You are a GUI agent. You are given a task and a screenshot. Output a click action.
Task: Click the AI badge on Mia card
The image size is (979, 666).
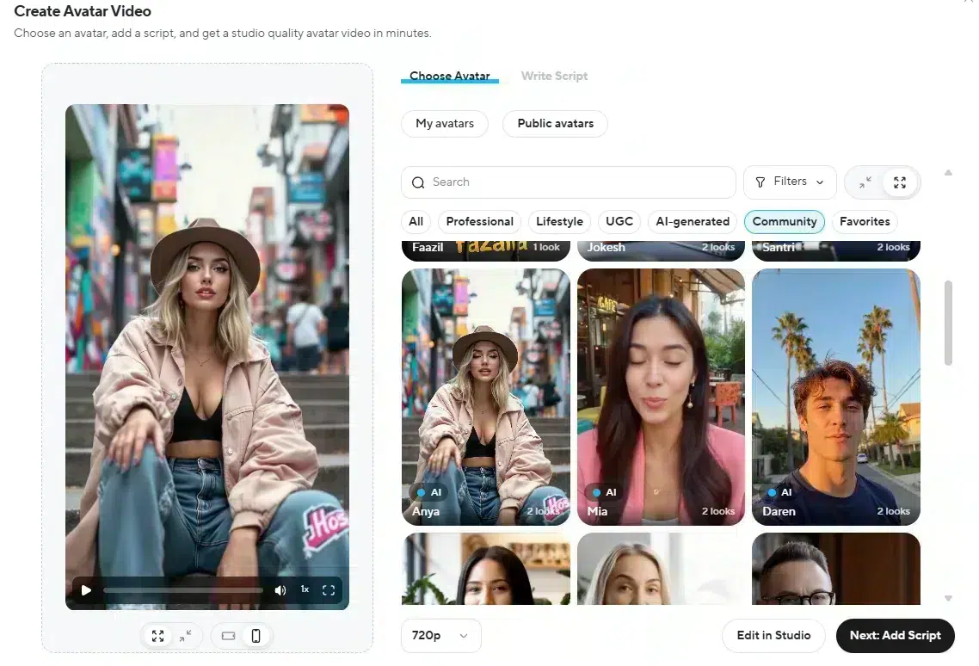pyautogui.click(x=605, y=492)
